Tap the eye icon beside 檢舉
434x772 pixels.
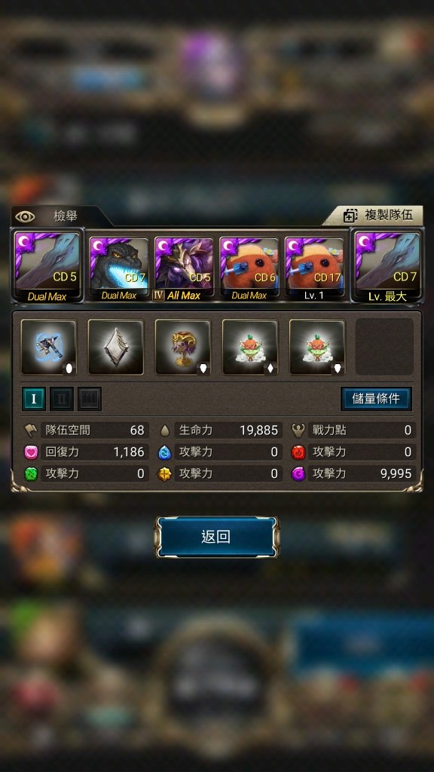pos(25,216)
